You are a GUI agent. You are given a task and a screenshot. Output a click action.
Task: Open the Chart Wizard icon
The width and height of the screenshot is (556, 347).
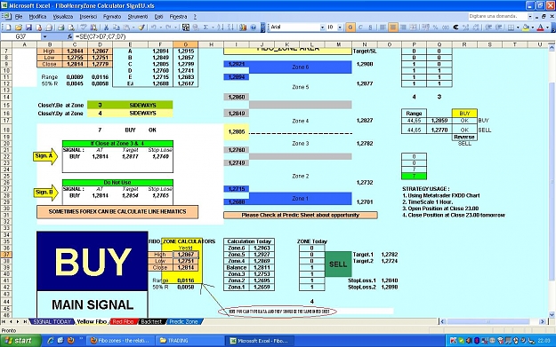click(243, 28)
